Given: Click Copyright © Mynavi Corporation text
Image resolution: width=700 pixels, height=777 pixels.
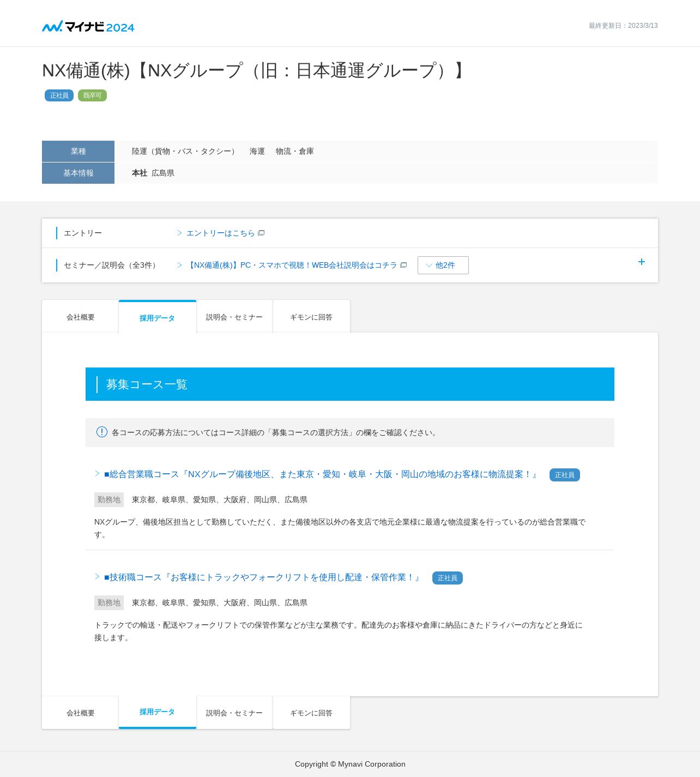Looking at the screenshot, I should 350,764.
